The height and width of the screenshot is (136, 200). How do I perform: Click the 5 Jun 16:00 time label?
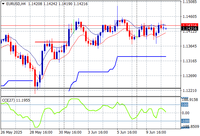point(127,132)
